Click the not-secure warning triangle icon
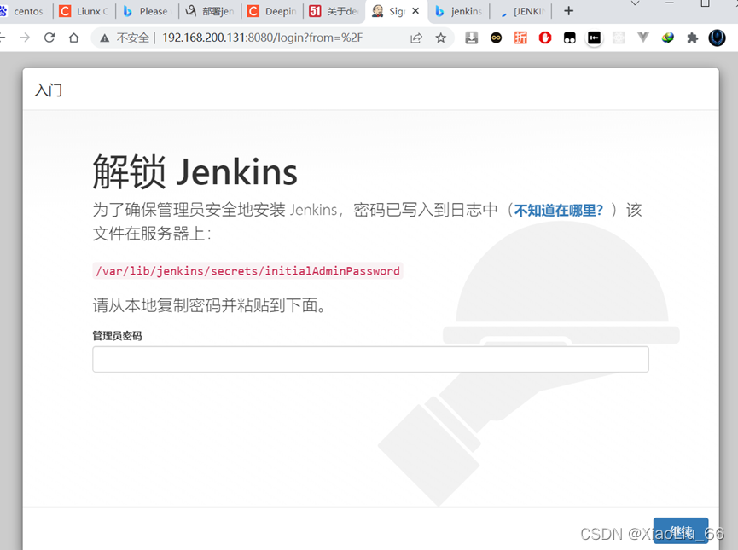 tap(104, 38)
